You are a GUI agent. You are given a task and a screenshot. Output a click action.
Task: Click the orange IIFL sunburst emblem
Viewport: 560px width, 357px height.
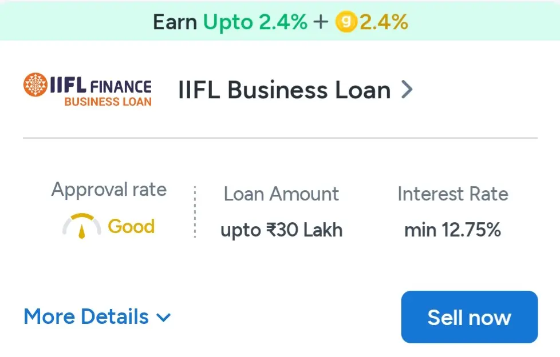pyautogui.click(x=36, y=86)
